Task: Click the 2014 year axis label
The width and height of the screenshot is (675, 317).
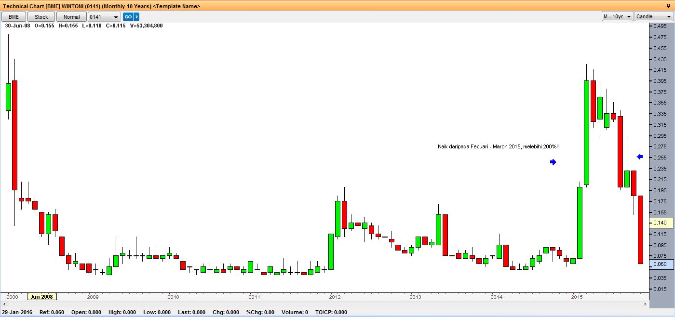Action: 496,297
